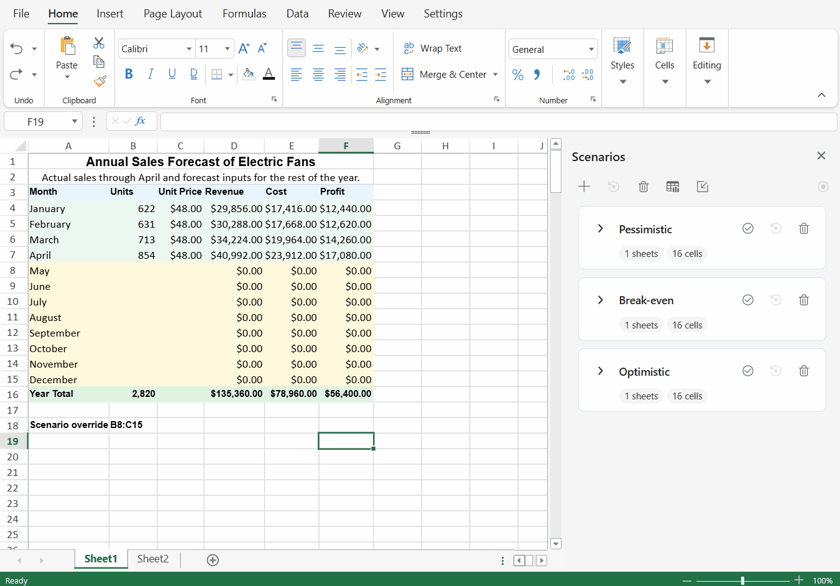Viewport: 840px width, 586px height.
Task: Click the Increase Decimal icon
Action: coord(569,75)
